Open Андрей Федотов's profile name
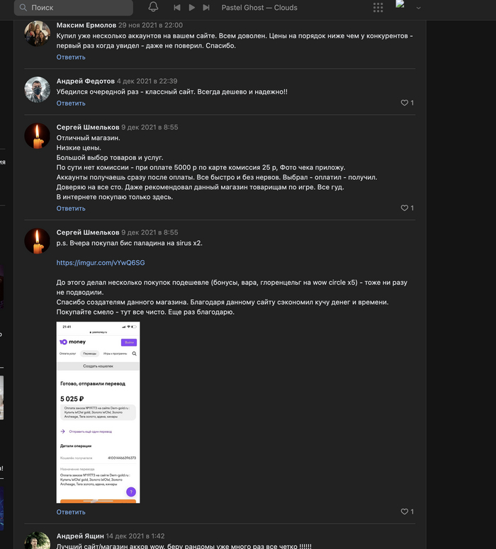The image size is (496, 549). (86, 81)
